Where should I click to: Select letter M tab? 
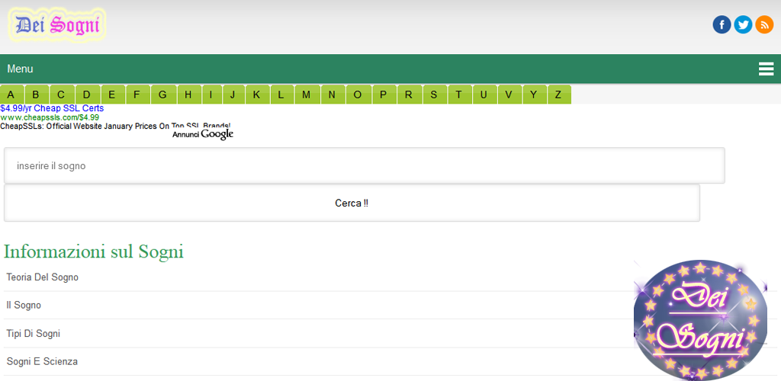307,94
